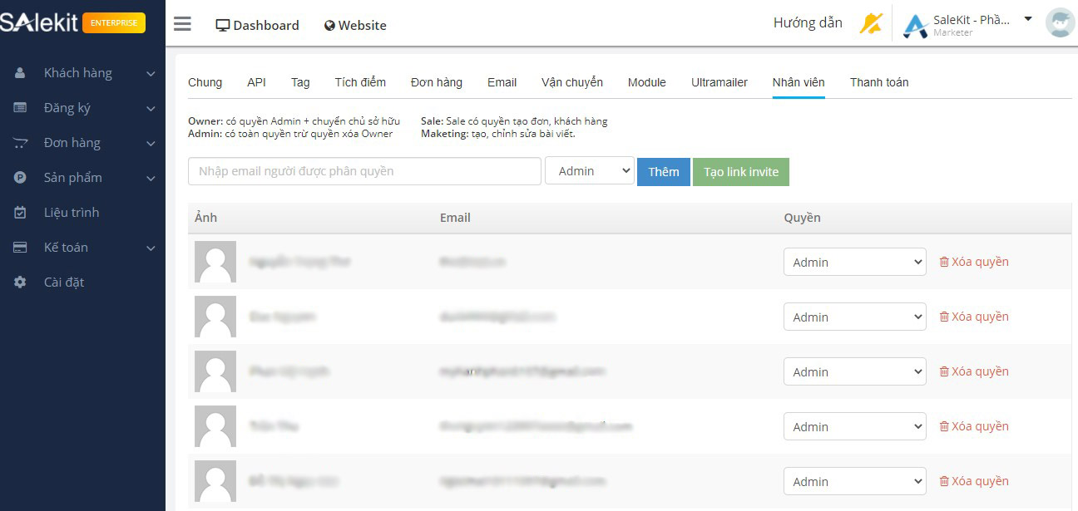Switch to the Thanh toán tab
1078x511 pixels.
click(x=878, y=82)
